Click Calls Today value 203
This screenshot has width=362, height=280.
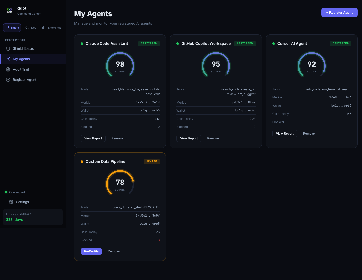coord(253,119)
